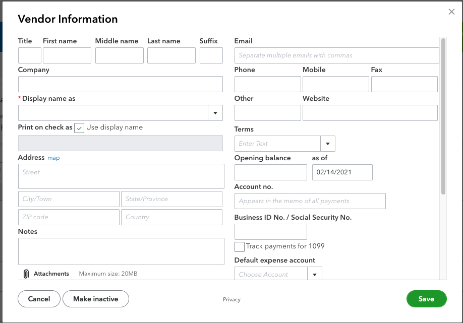Click the Street address box
This screenshot has height=323, width=463.
tap(121, 176)
